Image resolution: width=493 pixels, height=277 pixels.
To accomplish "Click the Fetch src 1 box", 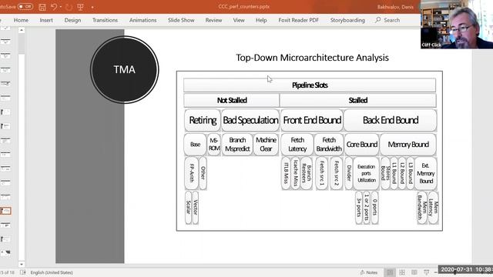I will tap(322, 173).
